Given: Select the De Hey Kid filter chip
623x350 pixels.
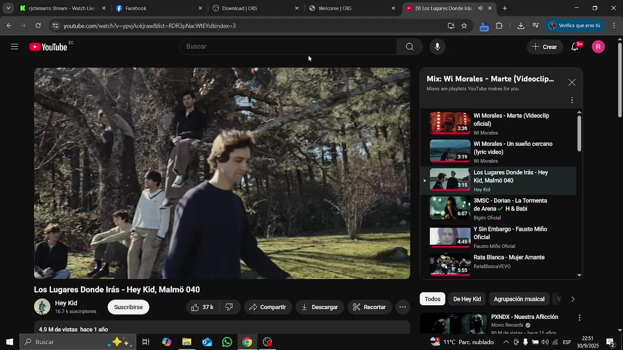Looking at the screenshot, I should pyautogui.click(x=467, y=299).
